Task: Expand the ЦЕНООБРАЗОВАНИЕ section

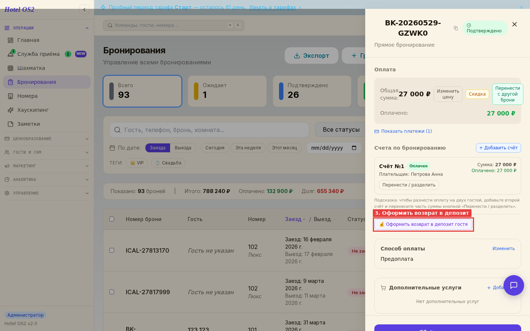Action: (47, 139)
